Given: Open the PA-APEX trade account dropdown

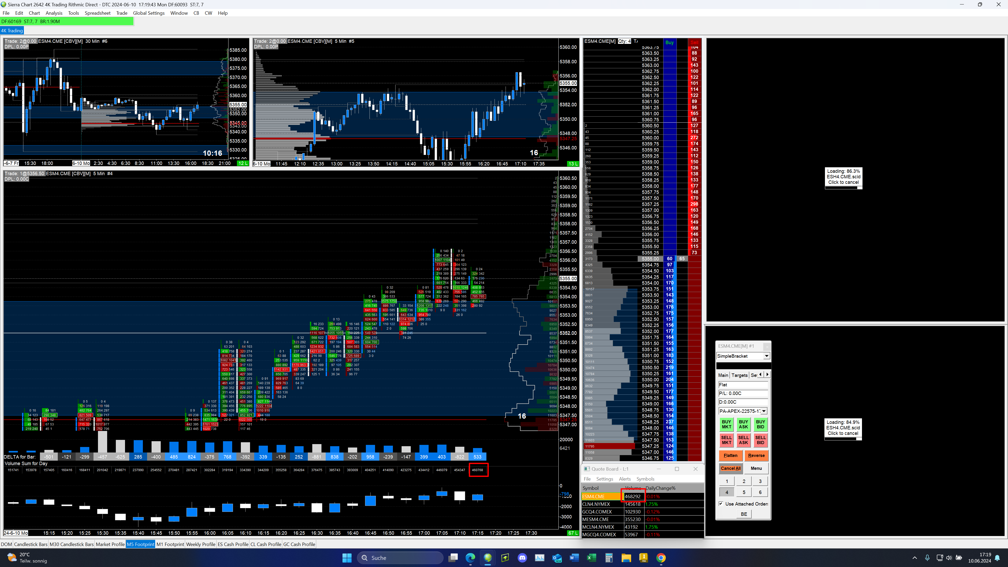Looking at the screenshot, I should click(763, 411).
